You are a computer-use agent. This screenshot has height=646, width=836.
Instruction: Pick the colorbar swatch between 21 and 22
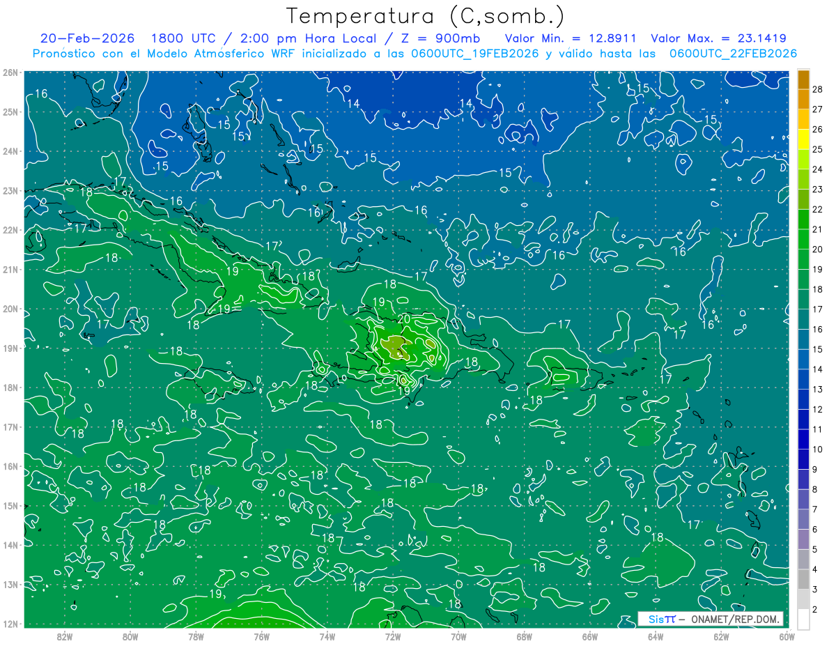(803, 220)
